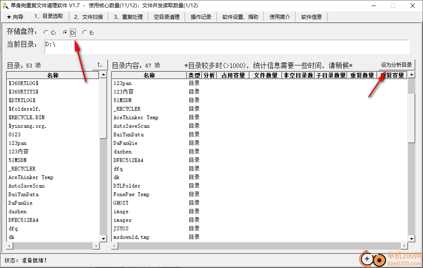Click contents table vertical scrollbar thumb

click(411, 118)
